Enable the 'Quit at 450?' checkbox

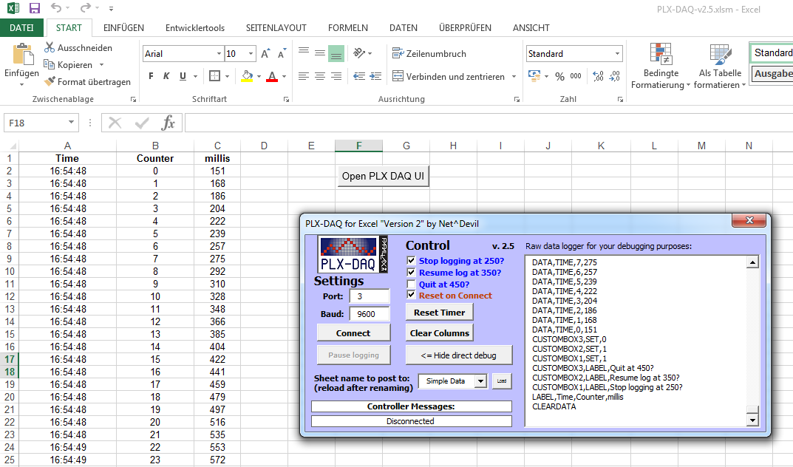click(411, 284)
